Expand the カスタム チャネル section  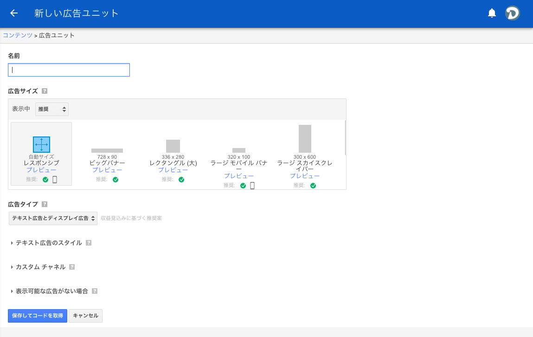[x=40, y=267]
